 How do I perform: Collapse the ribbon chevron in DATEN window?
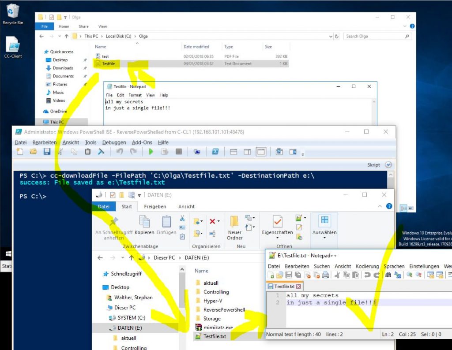pos(380,206)
